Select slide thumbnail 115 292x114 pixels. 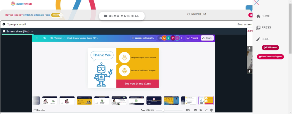pos(67,100)
